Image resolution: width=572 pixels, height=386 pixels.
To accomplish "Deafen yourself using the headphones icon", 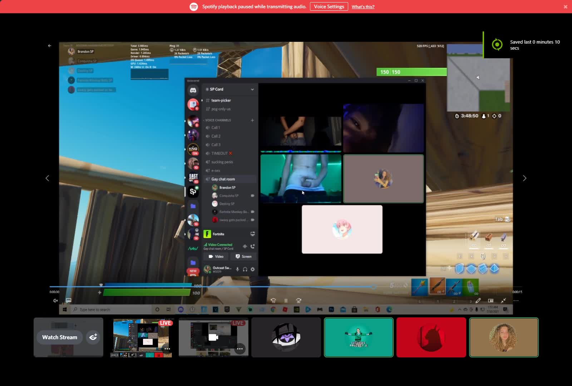I will pos(245,269).
